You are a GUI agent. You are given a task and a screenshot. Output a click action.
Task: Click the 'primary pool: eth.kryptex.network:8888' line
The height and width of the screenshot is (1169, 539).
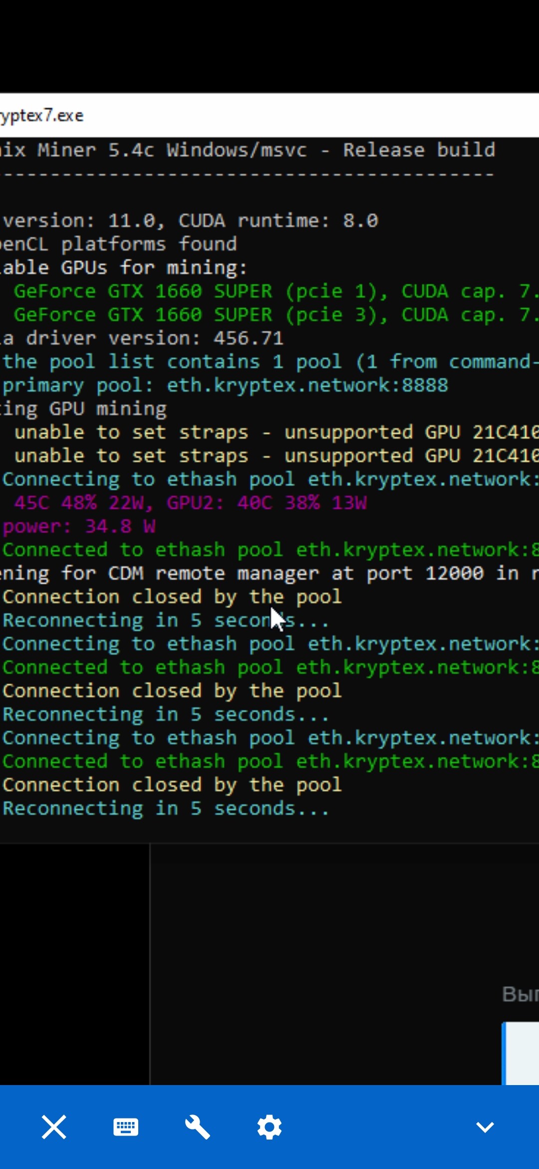point(226,385)
